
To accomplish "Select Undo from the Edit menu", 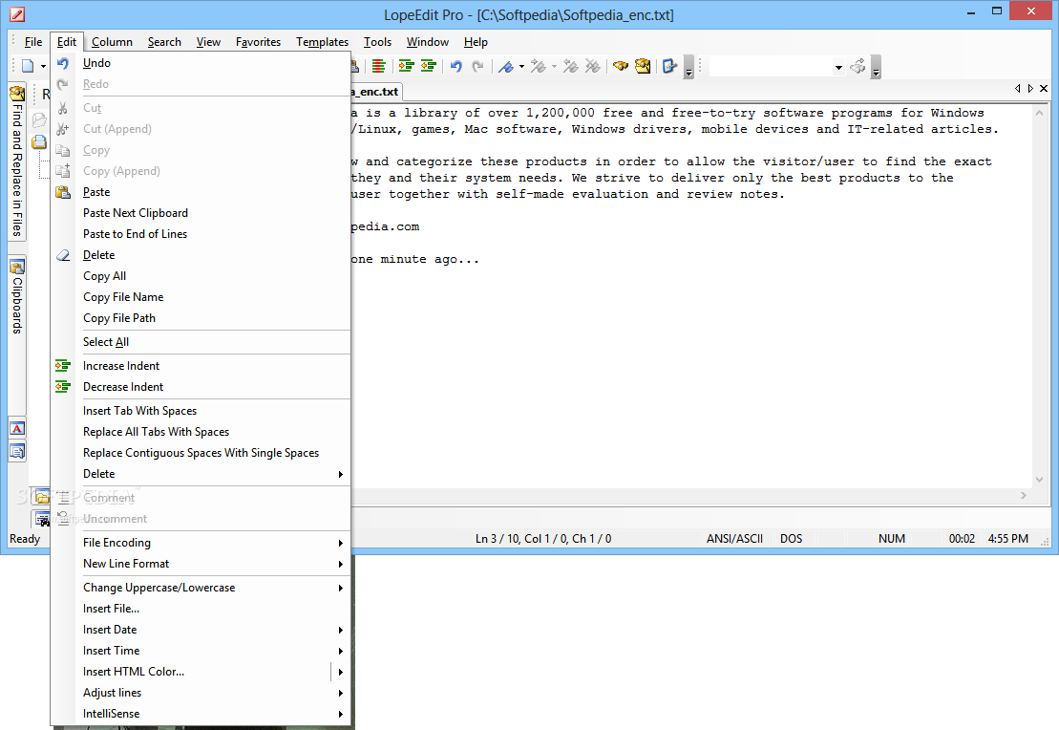I will tap(201, 63).
